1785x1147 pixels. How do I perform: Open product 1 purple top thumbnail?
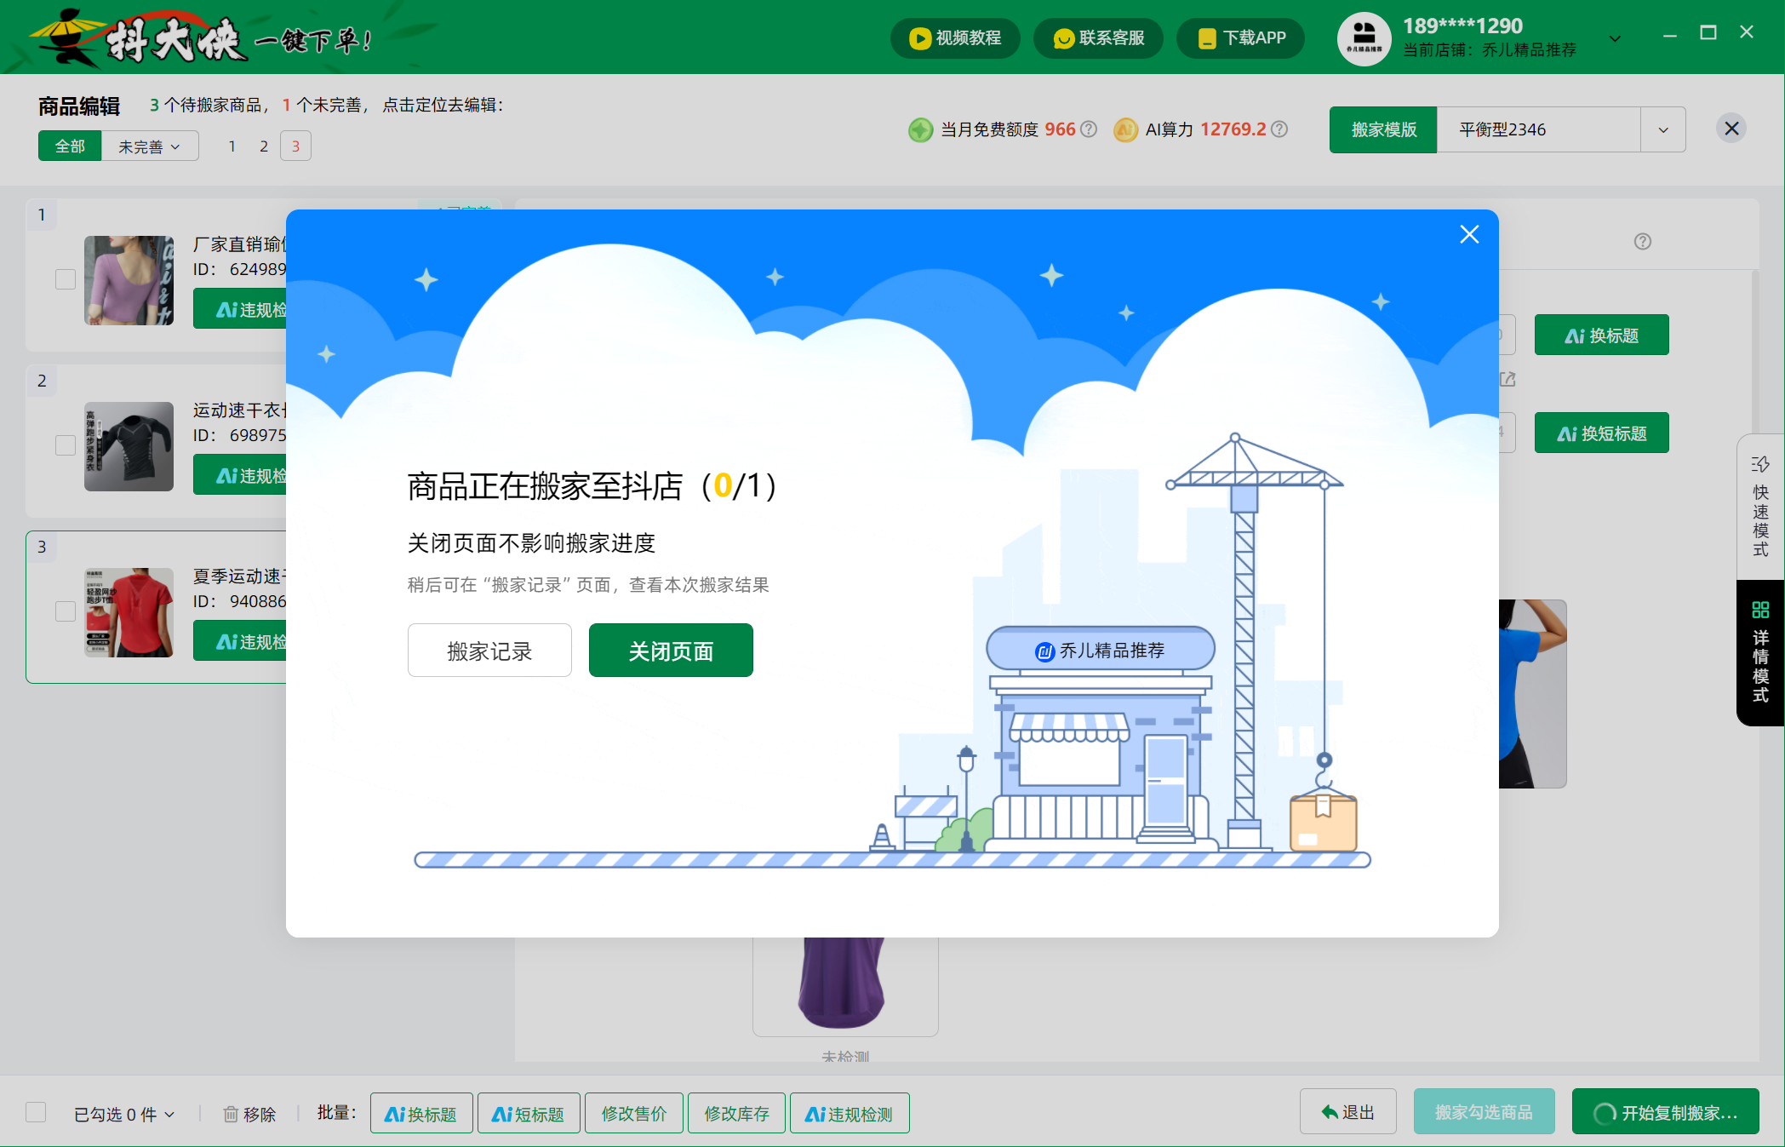pos(129,280)
